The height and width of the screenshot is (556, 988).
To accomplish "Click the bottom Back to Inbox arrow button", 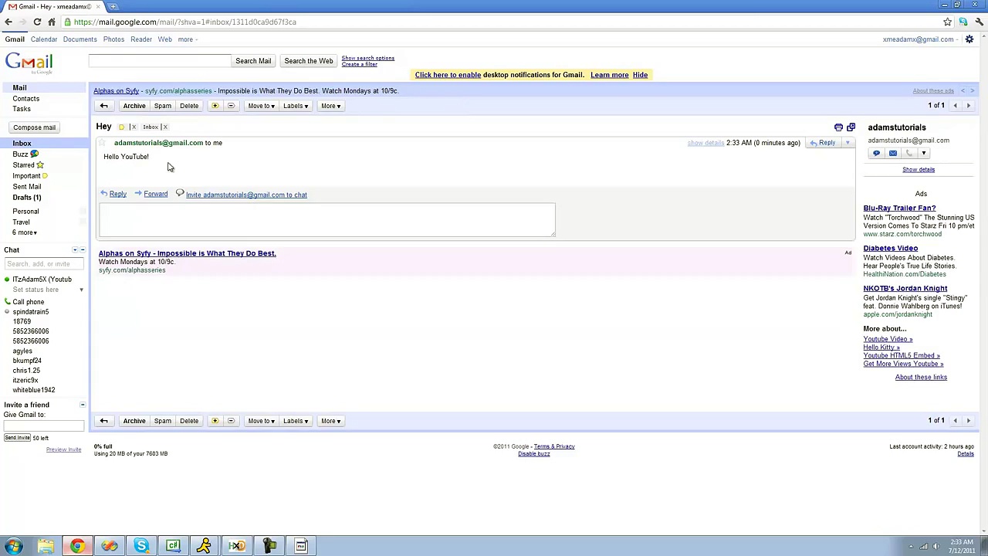I will coord(103,421).
